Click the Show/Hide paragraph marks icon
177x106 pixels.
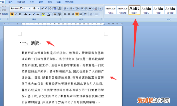(100, 9)
